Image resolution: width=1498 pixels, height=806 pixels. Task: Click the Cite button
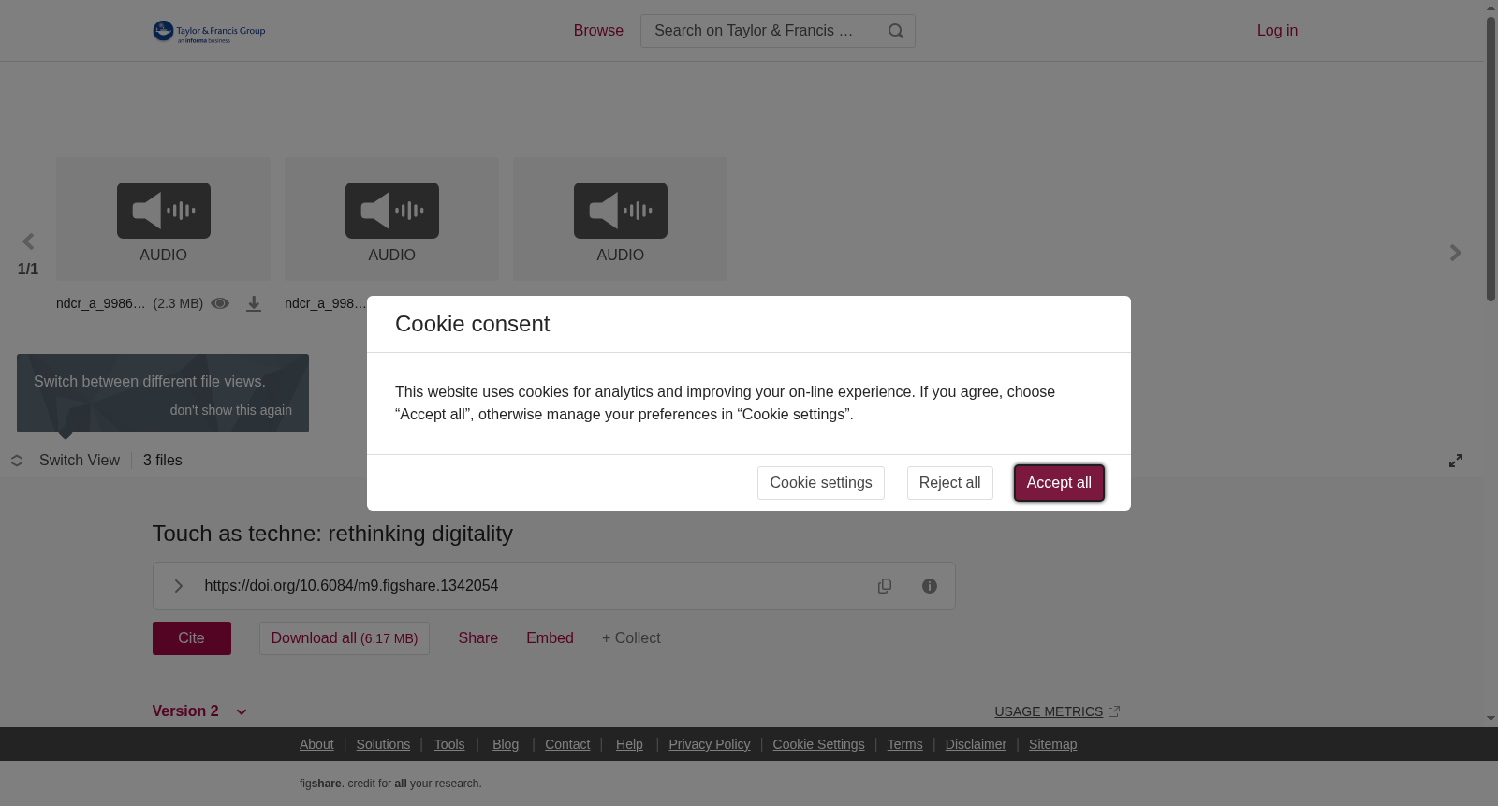192,638
